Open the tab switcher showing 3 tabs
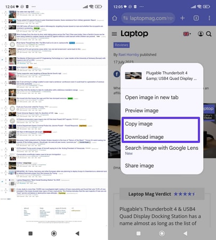 (x=196, y=18)
